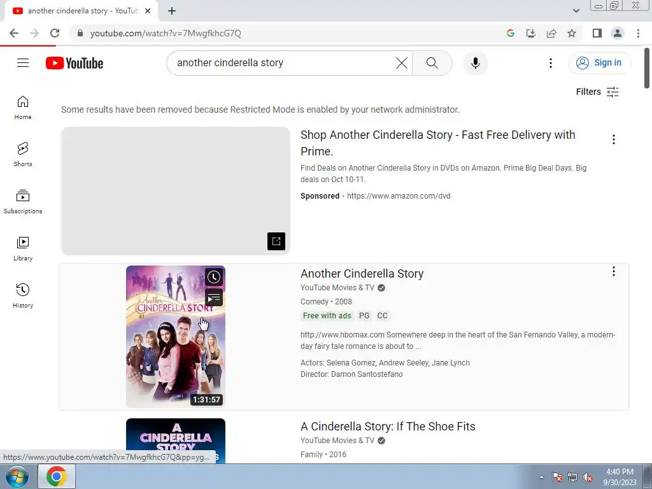652x489 pixels.
Task: Click the YouTube logo
Action: [74, 63]
